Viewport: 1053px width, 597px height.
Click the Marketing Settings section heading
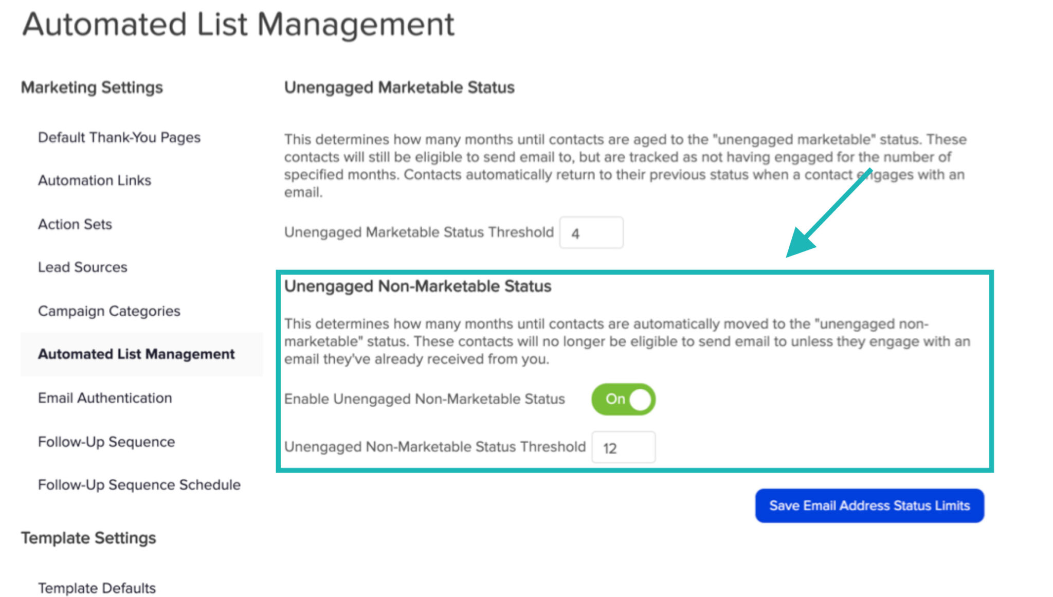click(x=92, y=87)
